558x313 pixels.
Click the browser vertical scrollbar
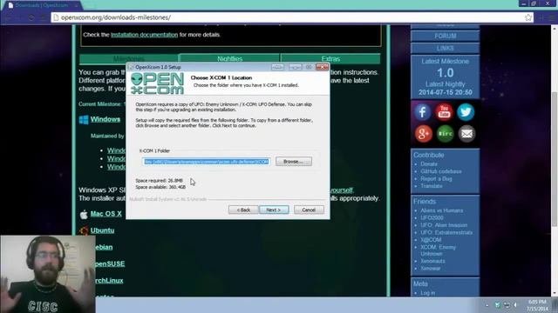[555, 160]
